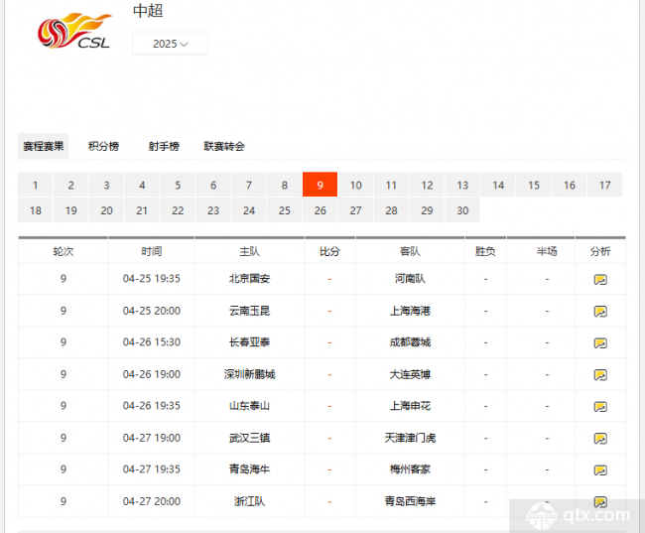Open analysis icon for 深圳新鹏城 vs 大连英博
Image resolution: width=645 pixels, height=533 pixels.
click(x=600, y=375)
